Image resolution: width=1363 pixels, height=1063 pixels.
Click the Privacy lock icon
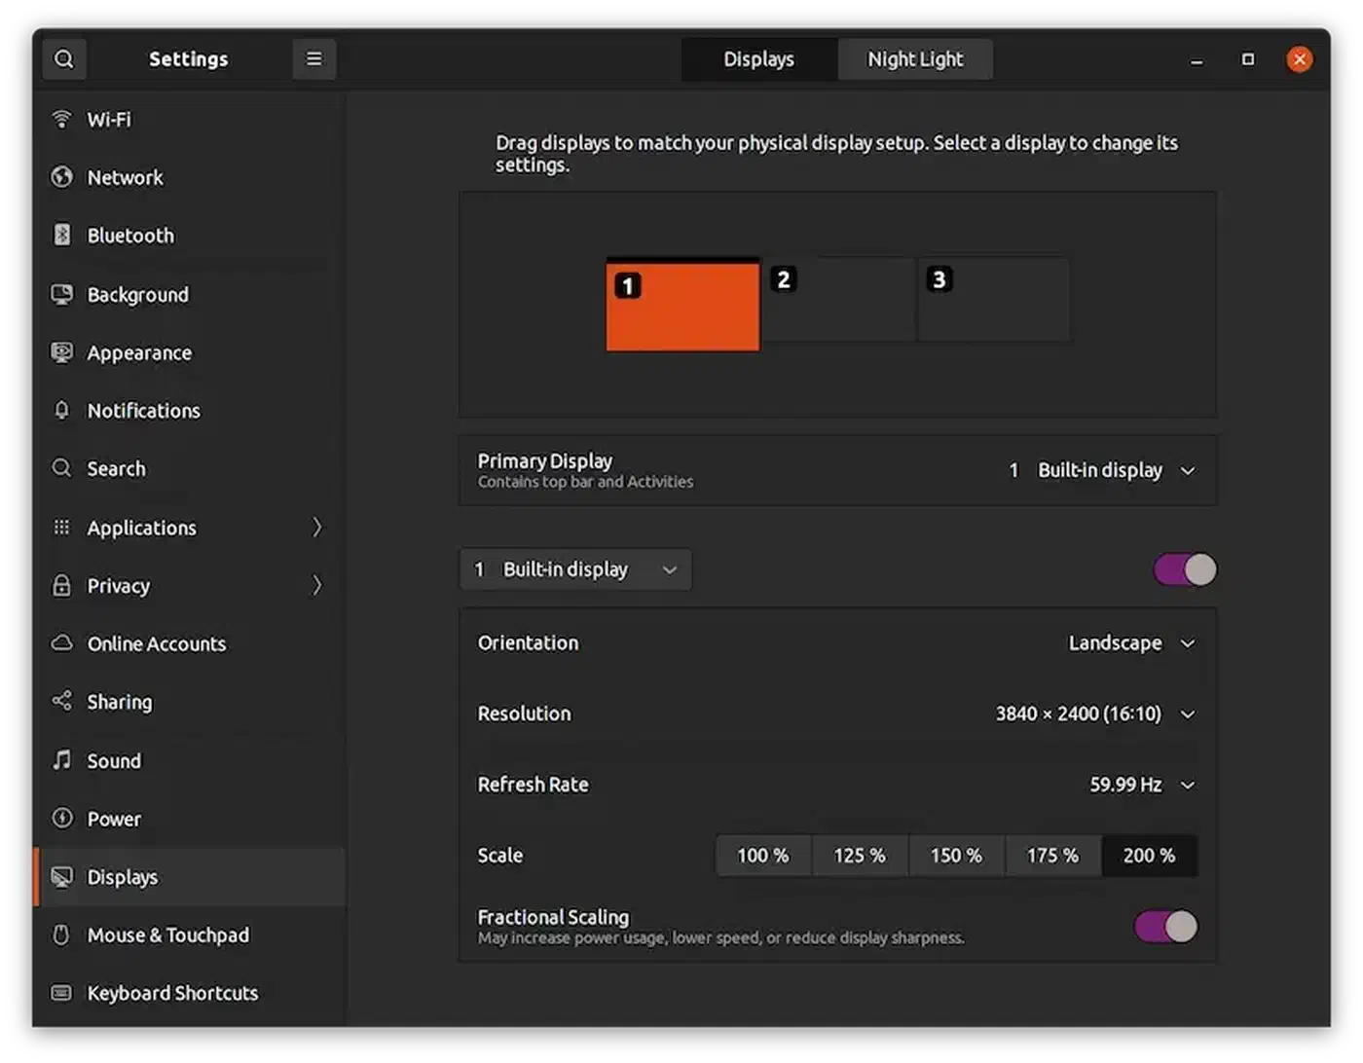tap(61, 585)
